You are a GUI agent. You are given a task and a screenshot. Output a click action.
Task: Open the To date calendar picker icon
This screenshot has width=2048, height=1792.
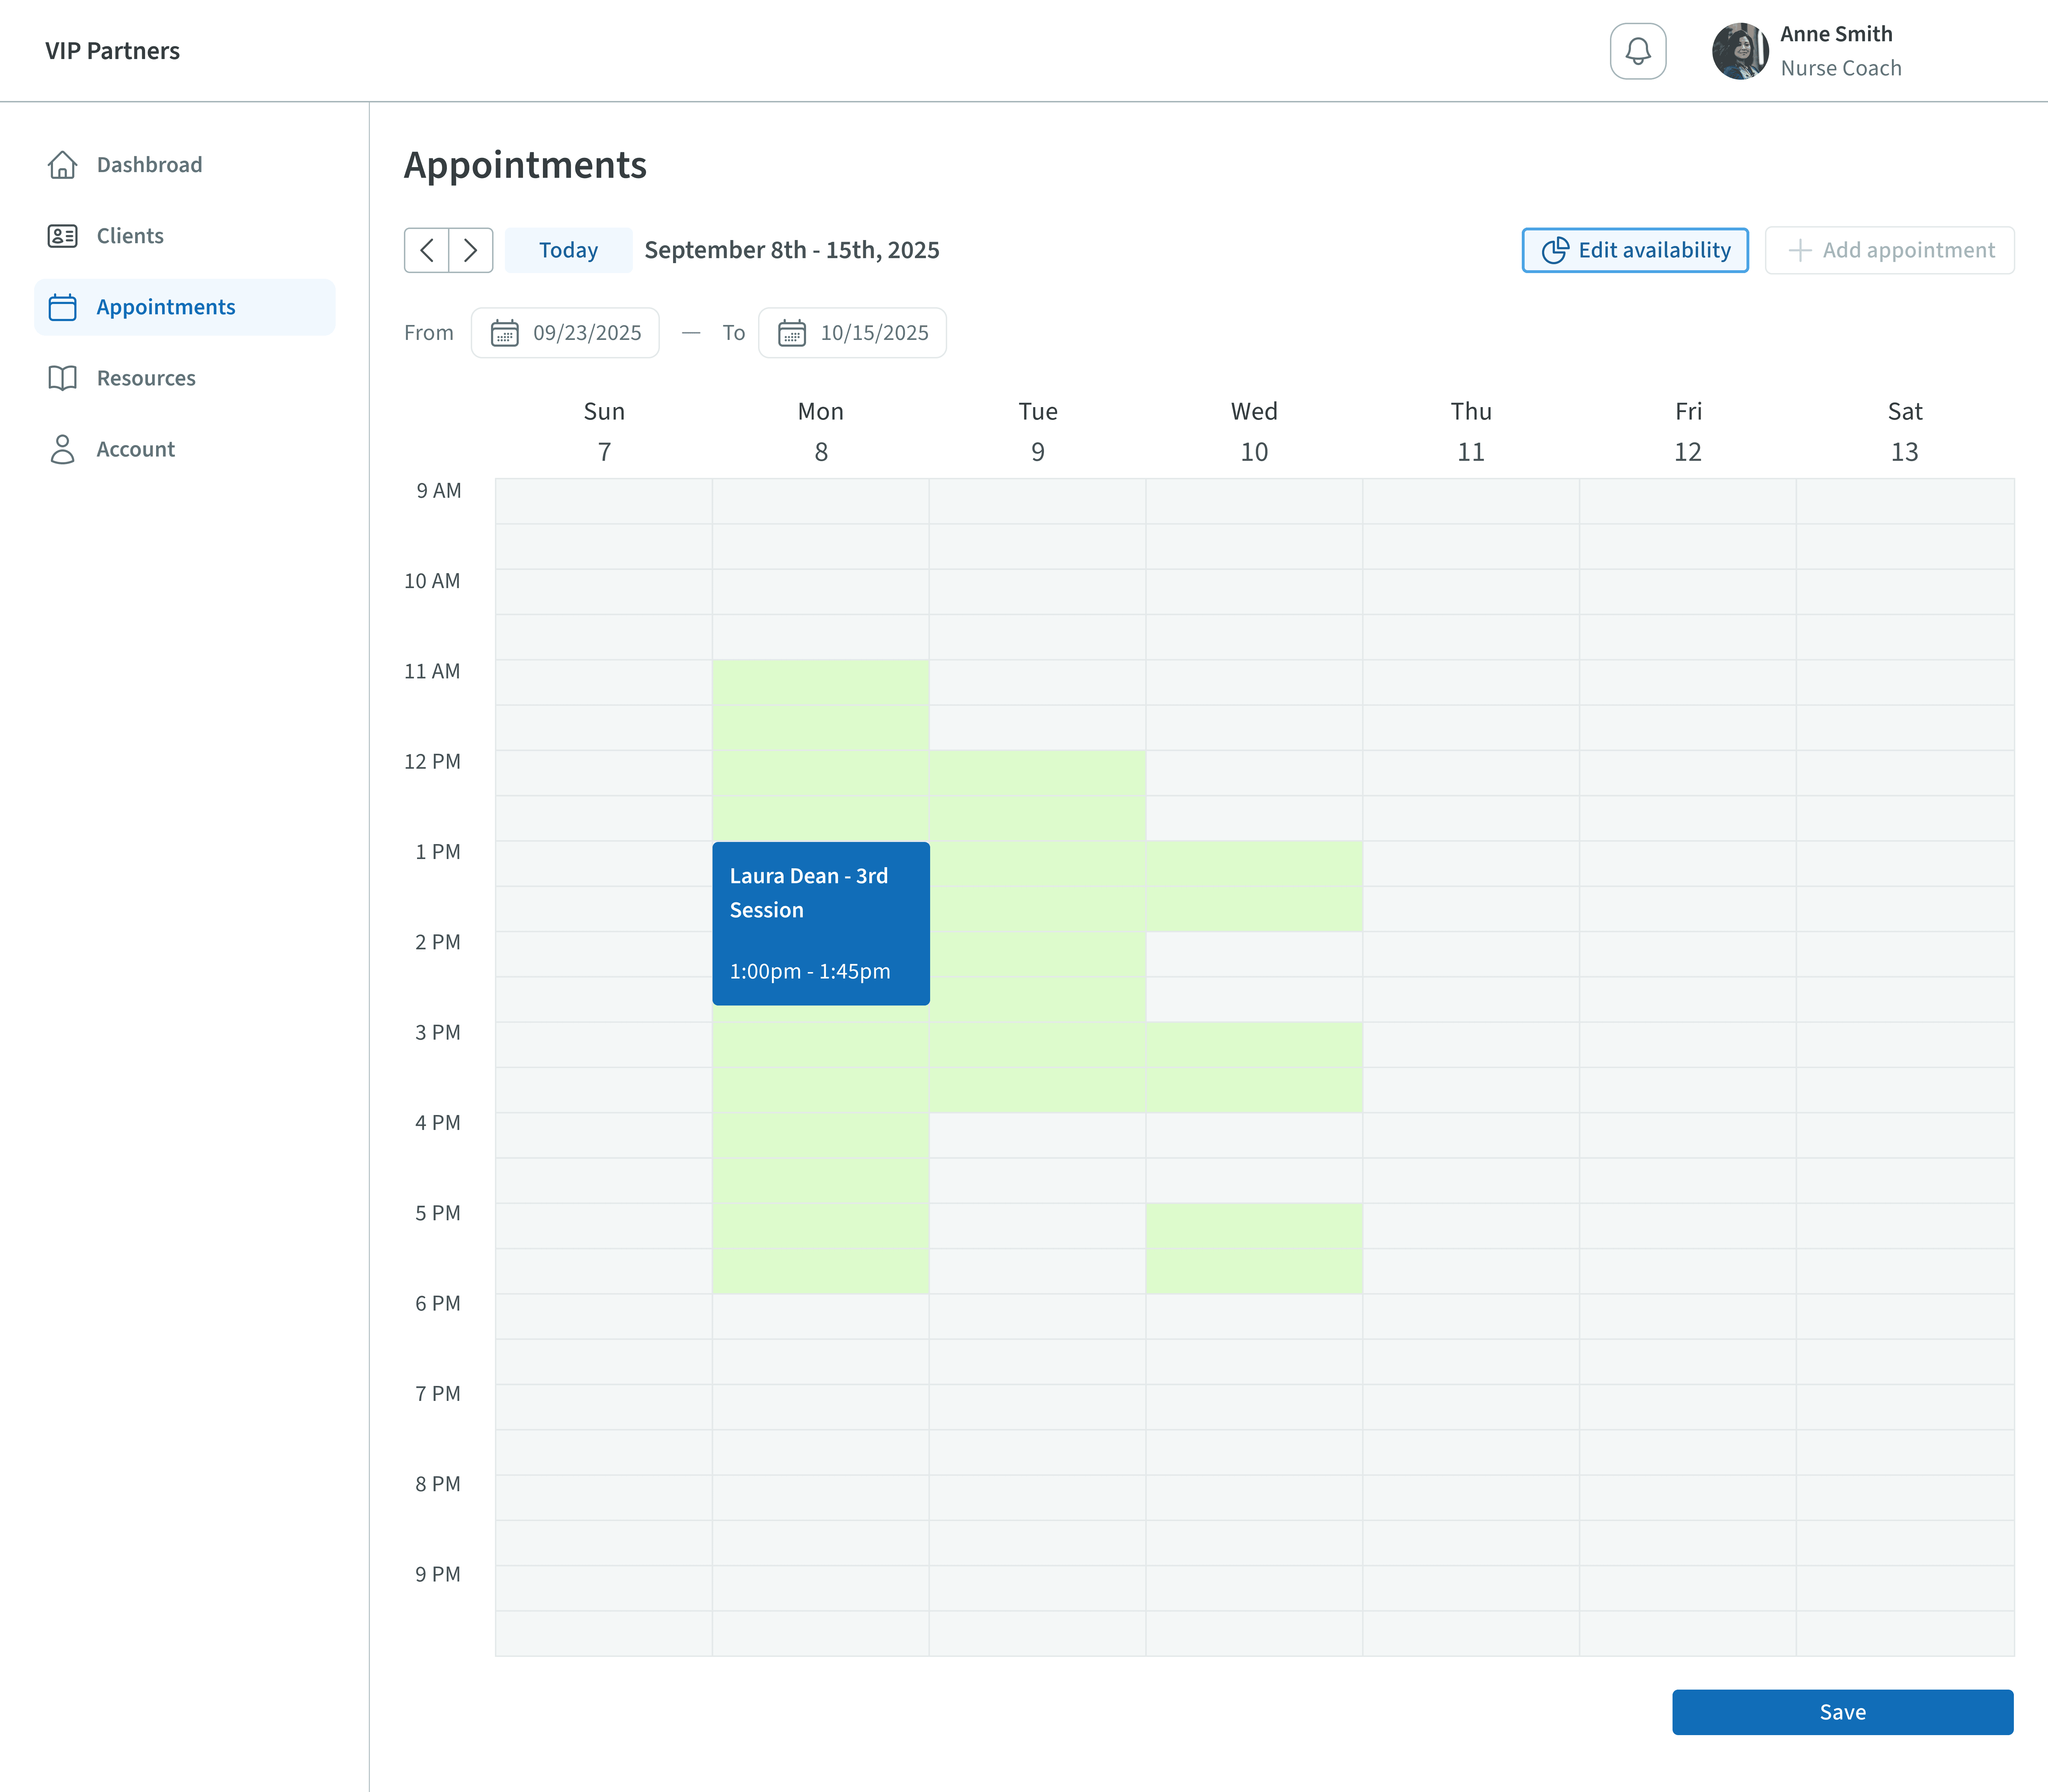pyautogui.click(x=792, y=333)
